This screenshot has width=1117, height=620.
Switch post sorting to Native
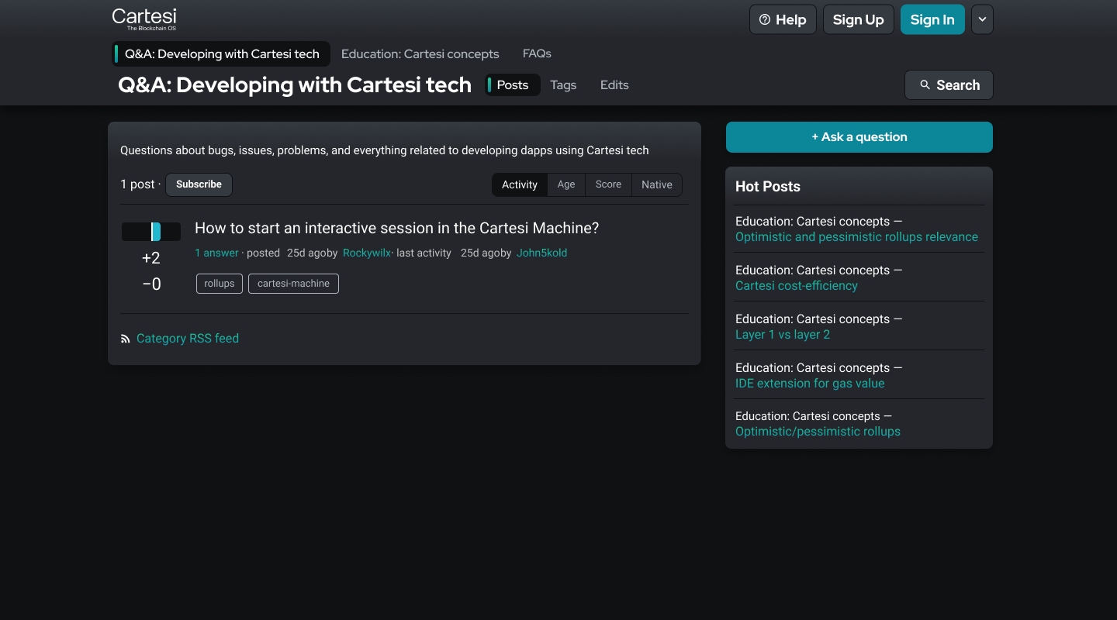coord(656,184)
